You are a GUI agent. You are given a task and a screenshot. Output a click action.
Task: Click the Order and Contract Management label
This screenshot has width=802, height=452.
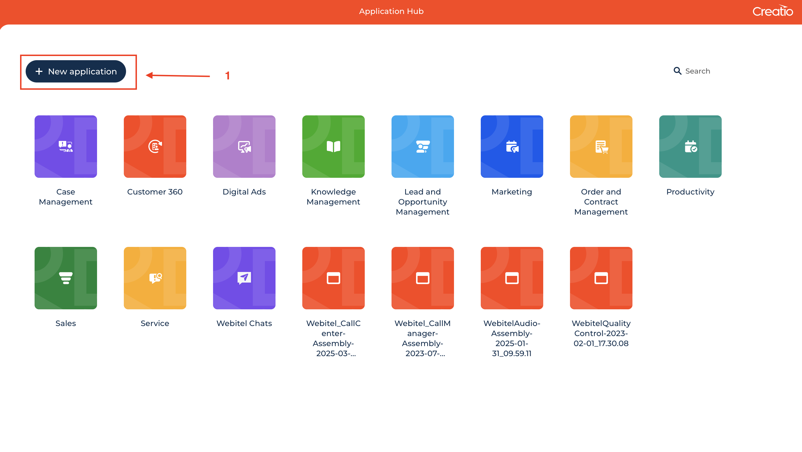pyautogui.click(x=601, y=201)
